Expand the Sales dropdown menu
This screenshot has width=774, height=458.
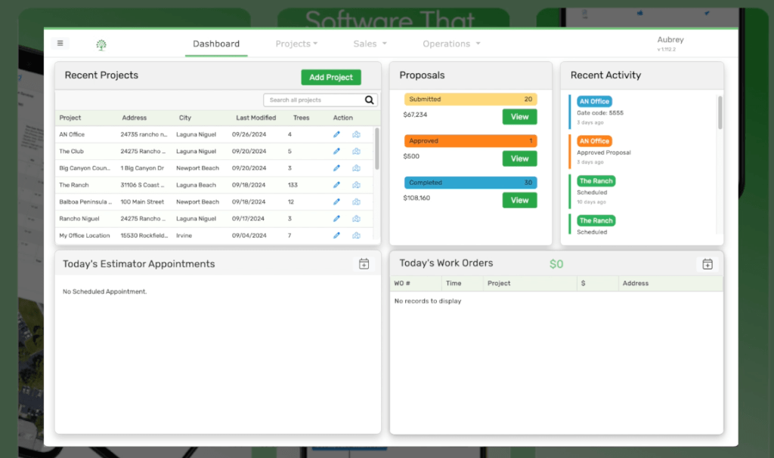(x=370, y=44)
